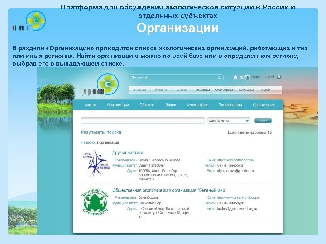Click the Олег Бодров leader name

(149, 197)
